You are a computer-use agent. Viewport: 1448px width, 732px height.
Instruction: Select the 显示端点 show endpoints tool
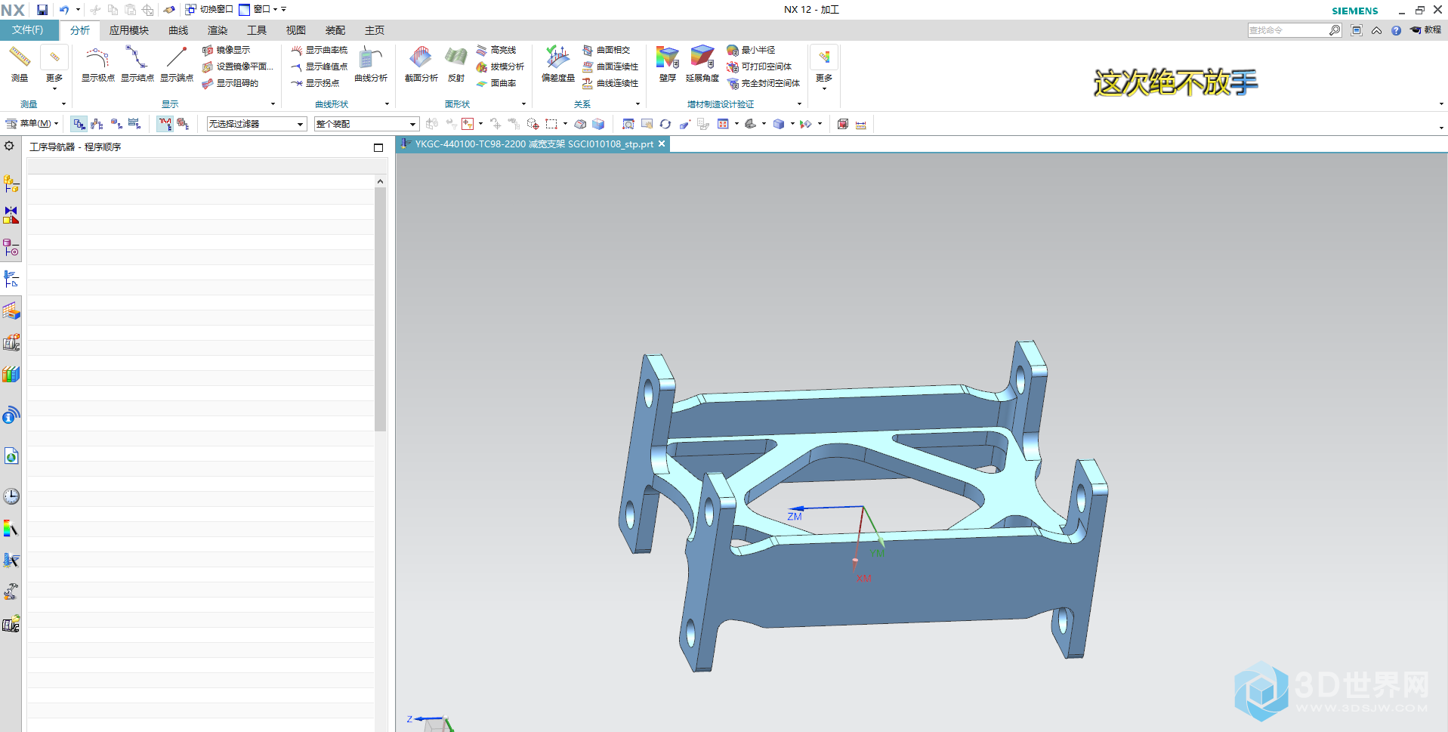point(176,63)
